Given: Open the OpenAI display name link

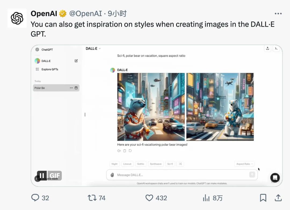Looking at the screenshot, I should click(44, 13).
